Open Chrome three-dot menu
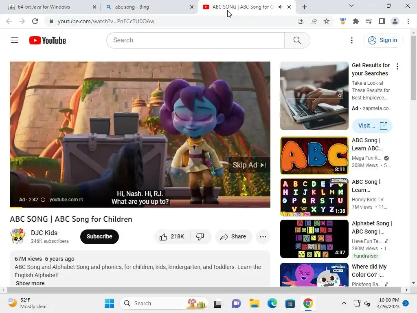The width and height of the screenshot is (417, 313). tap(408, 21)
